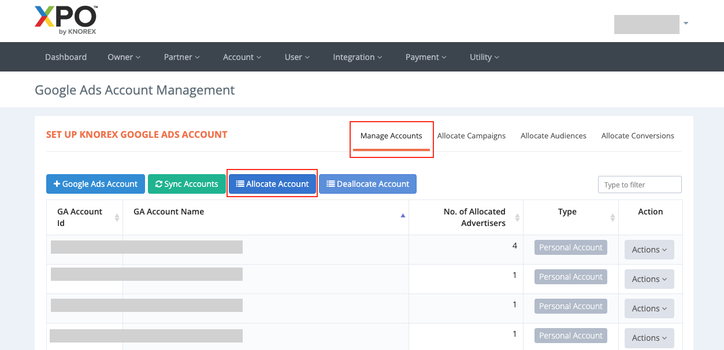This screenshot has height=350, width=724.
Task: Switch to the Allocate Campaigns tab
Action: click(471, 136)
